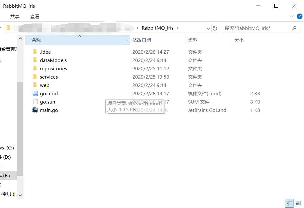This screenshot has height=208, width=304.
Task: Select file name go.mod
Action: tap(49, 94)
